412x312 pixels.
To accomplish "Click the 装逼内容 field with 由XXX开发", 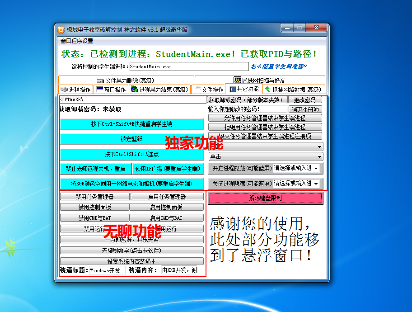I will [x=180, y=270].
